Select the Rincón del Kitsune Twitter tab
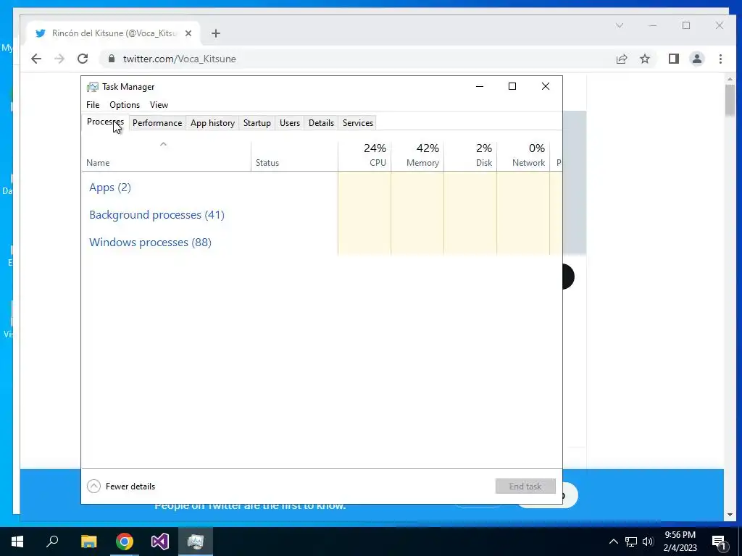This screenshot has height=556, width=742. 114,33
